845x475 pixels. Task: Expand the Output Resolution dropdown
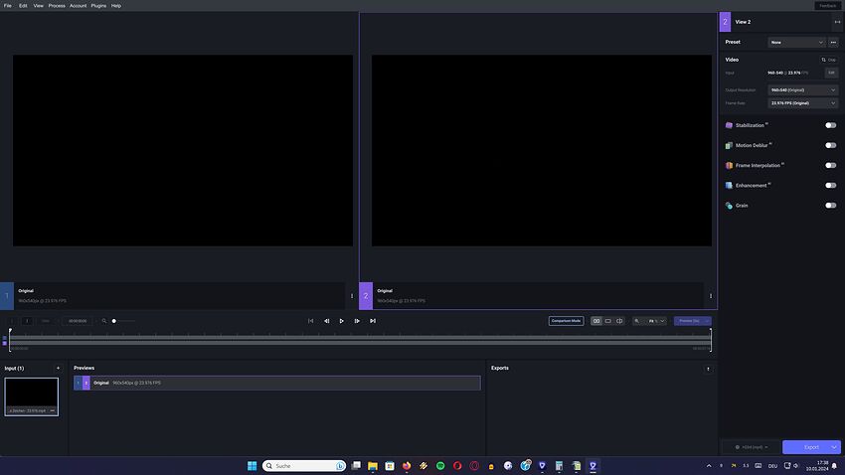[x=802, y=89]
